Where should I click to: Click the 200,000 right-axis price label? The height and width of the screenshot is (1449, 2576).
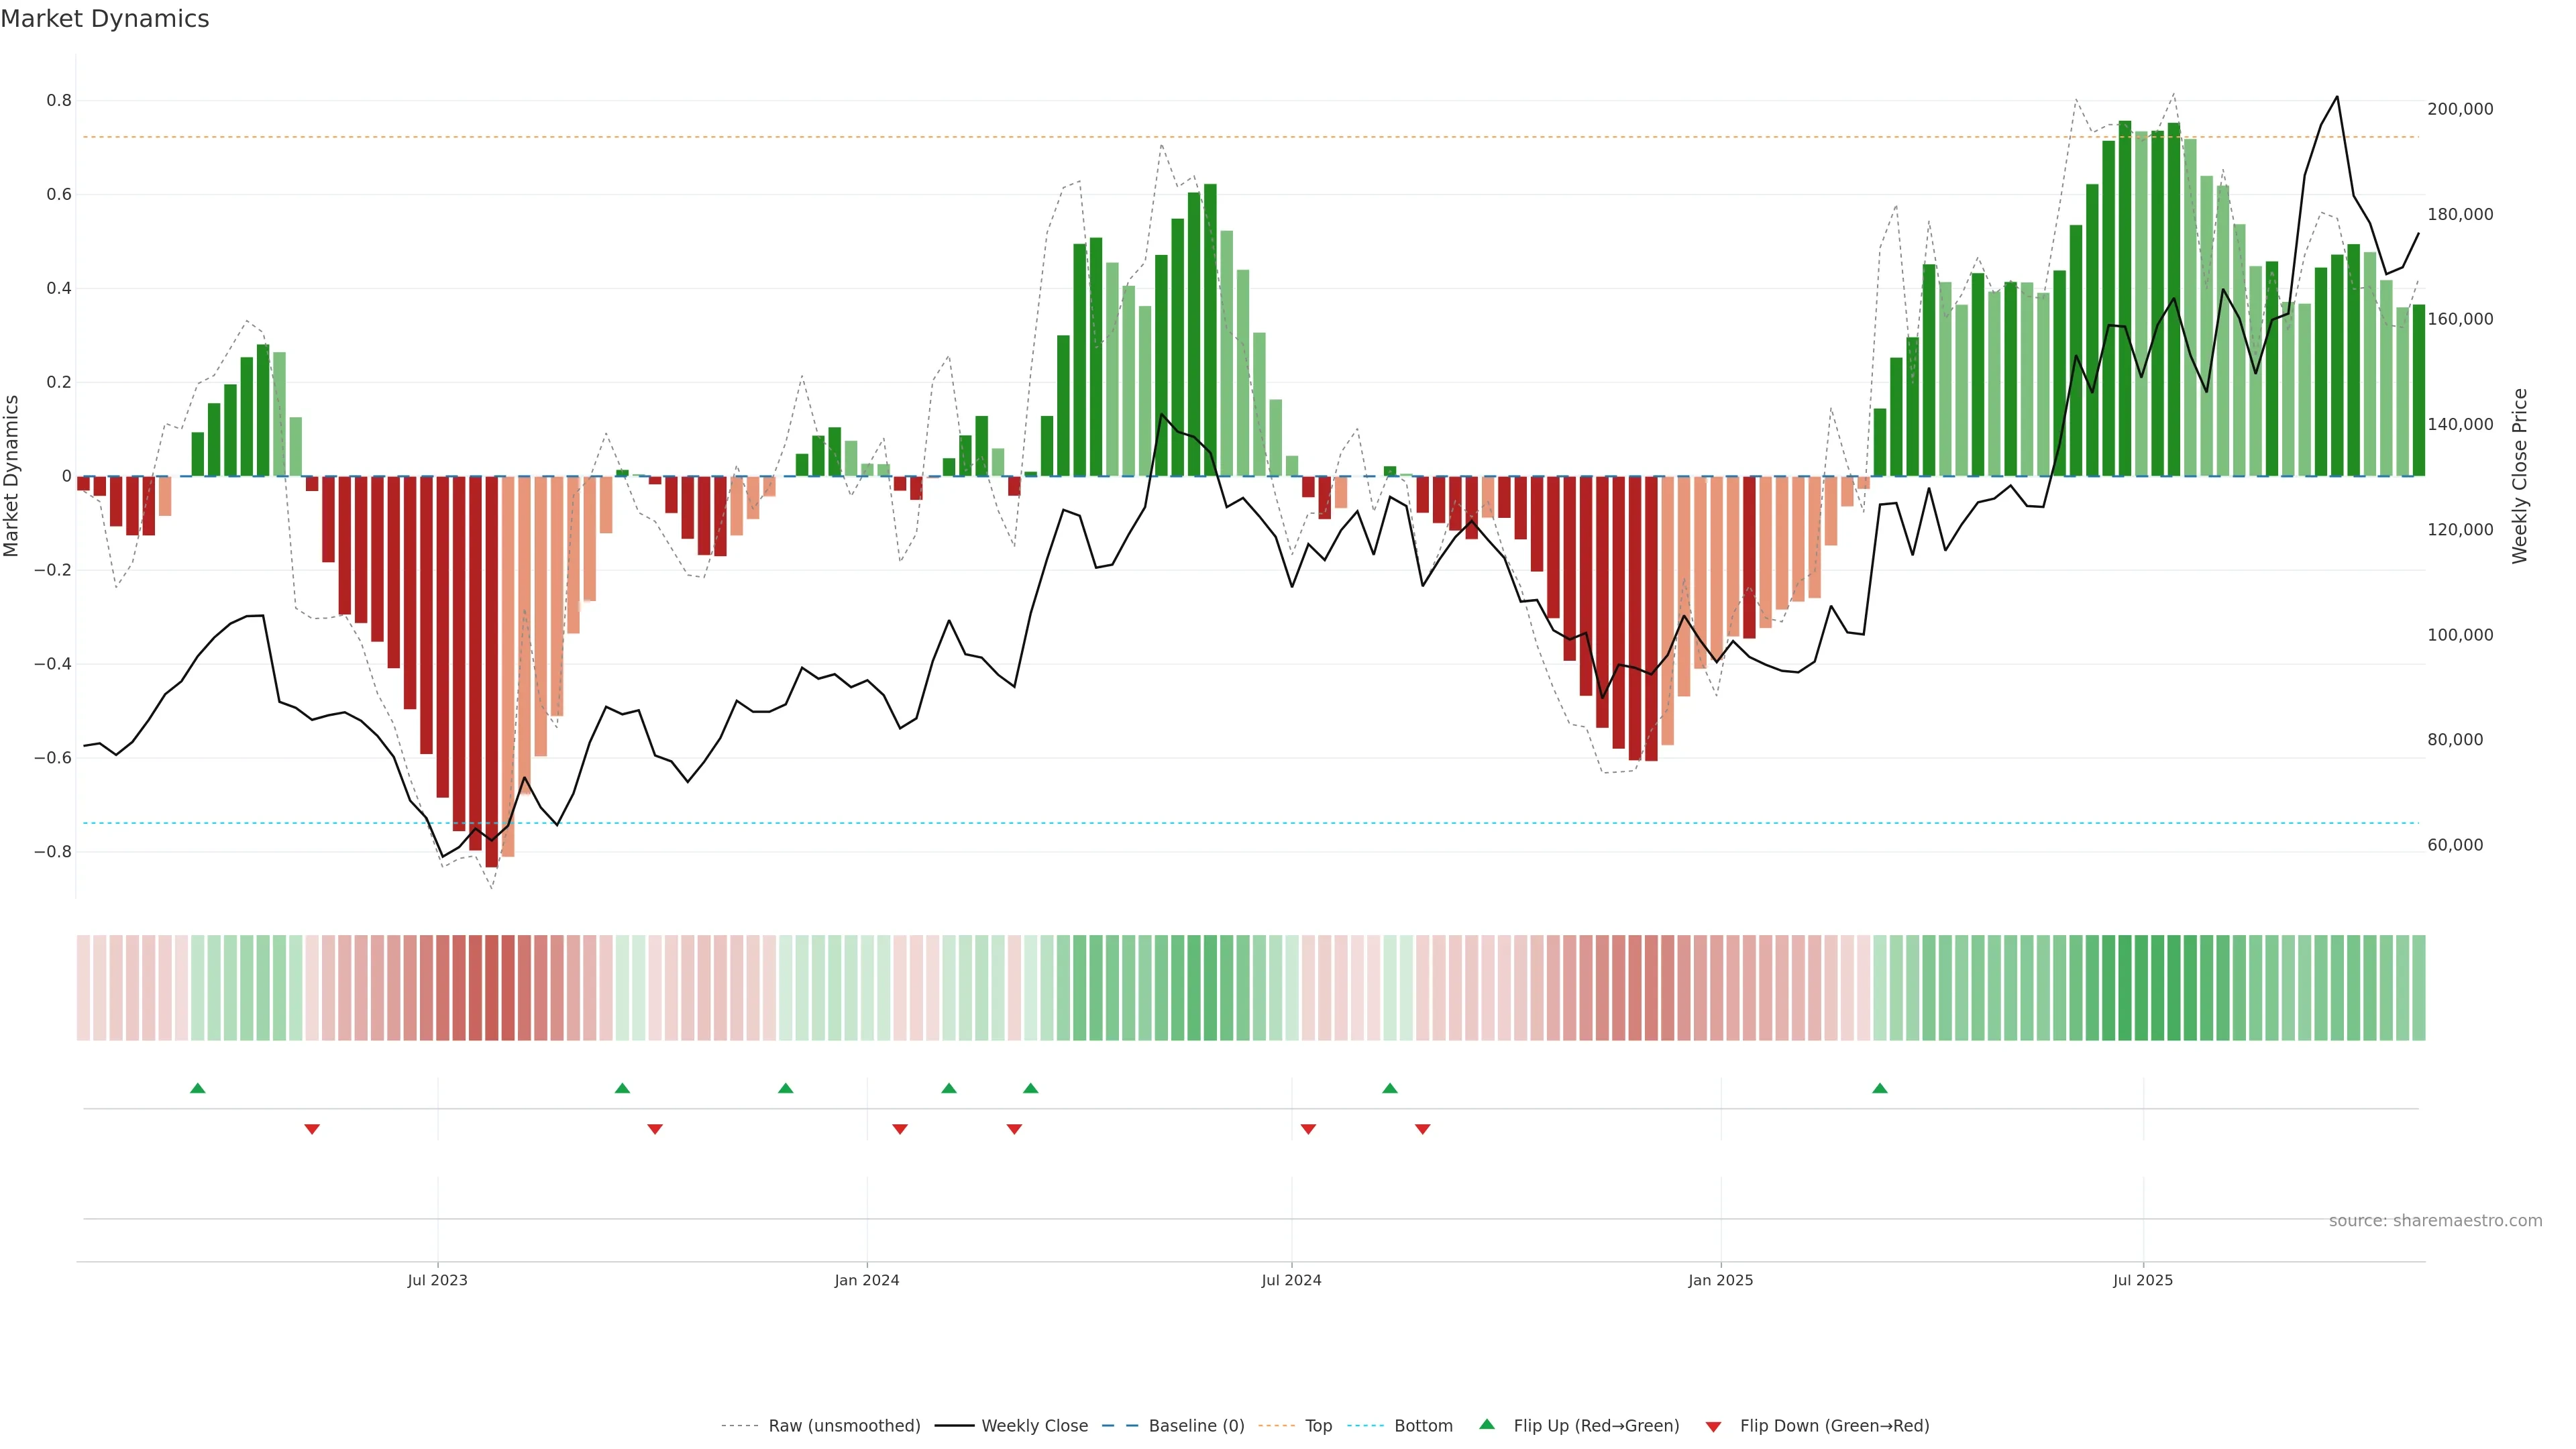[2460, 109]
